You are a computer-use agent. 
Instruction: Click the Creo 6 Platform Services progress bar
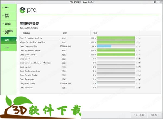coord(116,38)
